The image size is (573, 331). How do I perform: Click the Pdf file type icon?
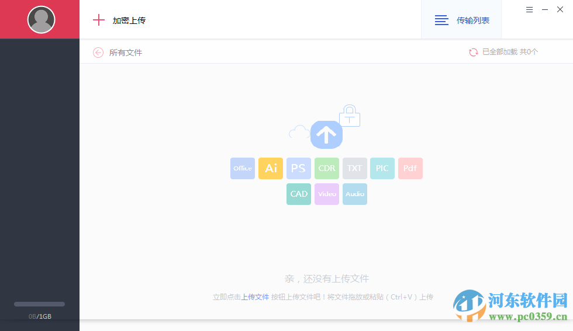[410, 168]
